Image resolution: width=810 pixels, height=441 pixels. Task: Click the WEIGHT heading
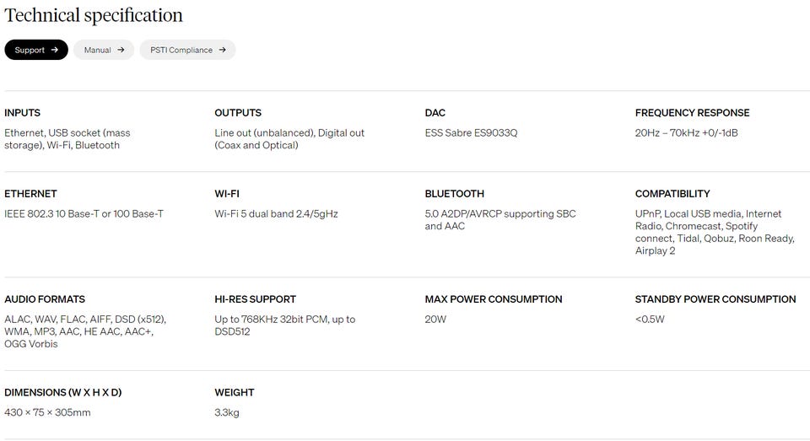click(235, 393)
